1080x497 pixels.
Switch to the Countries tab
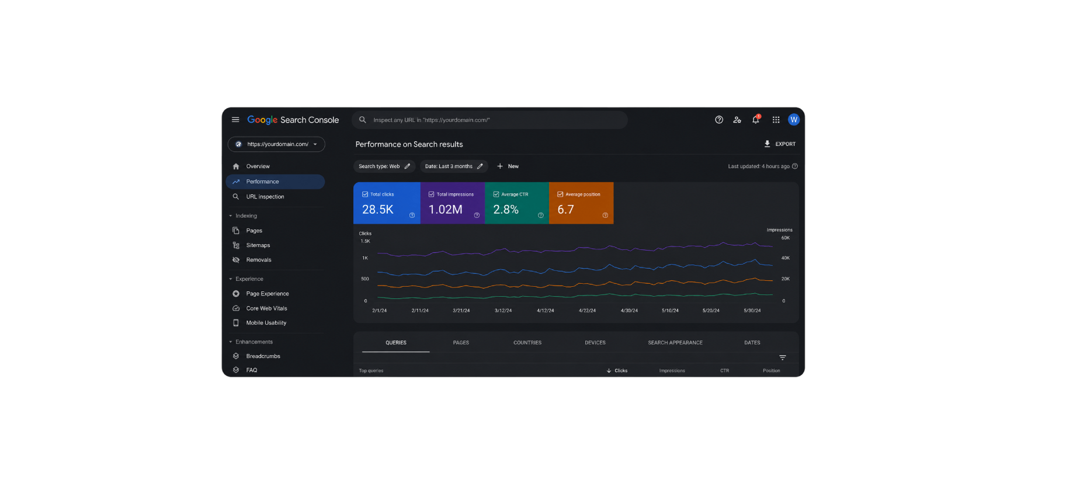pos(527,343)
